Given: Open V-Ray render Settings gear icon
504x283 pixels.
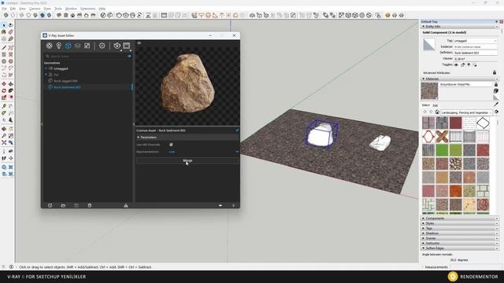Looking at the screenshot, I should pyautogui.click(x=102, y=46).
